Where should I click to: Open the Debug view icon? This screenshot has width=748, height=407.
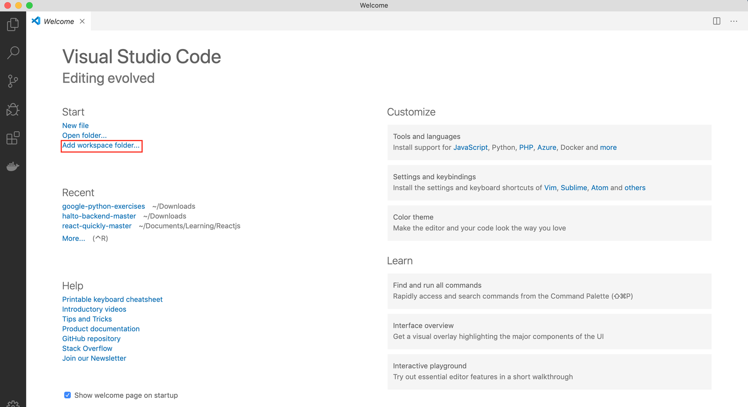(13, 109)
